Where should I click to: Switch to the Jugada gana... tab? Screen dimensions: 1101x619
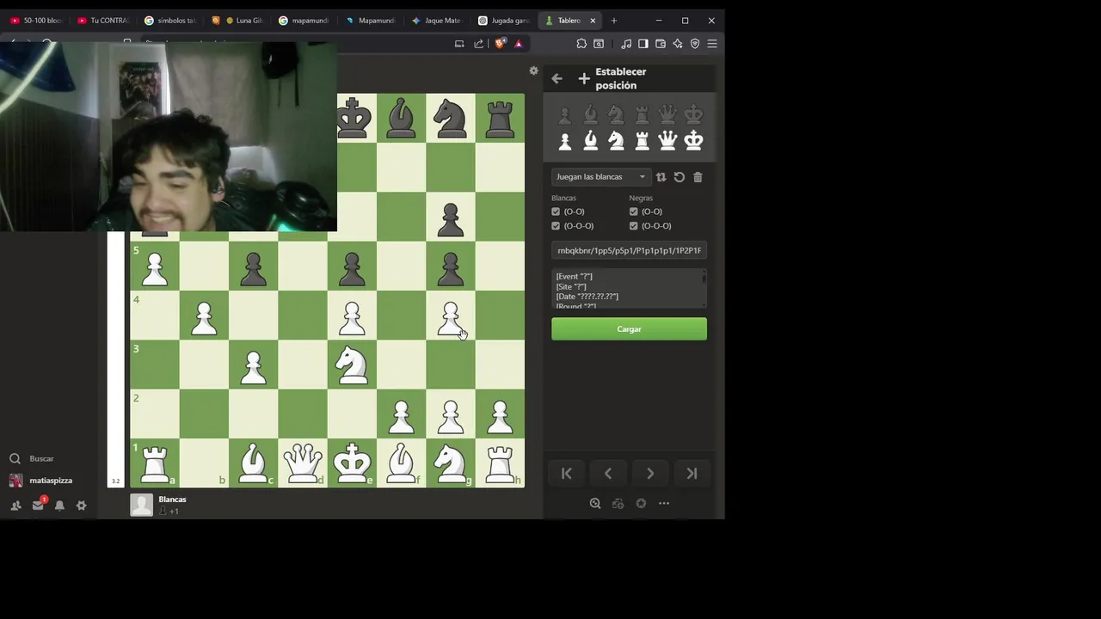pyautogui.click(x=505, y=21)
